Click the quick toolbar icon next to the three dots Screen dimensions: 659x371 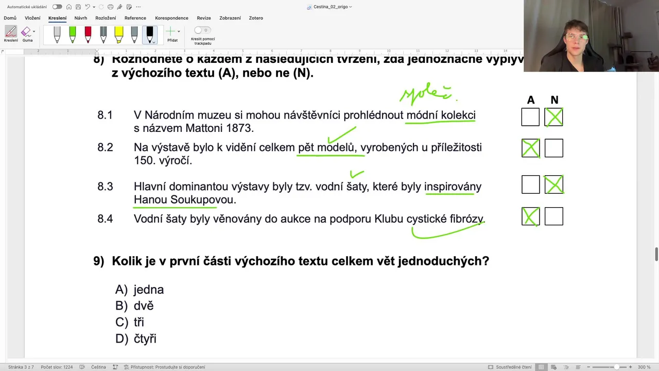[129, 7]
